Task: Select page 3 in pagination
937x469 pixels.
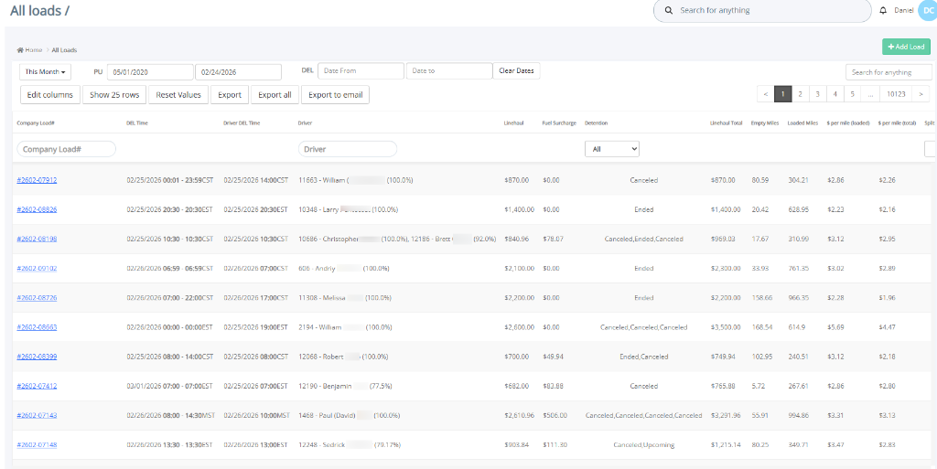Action: 817,93
